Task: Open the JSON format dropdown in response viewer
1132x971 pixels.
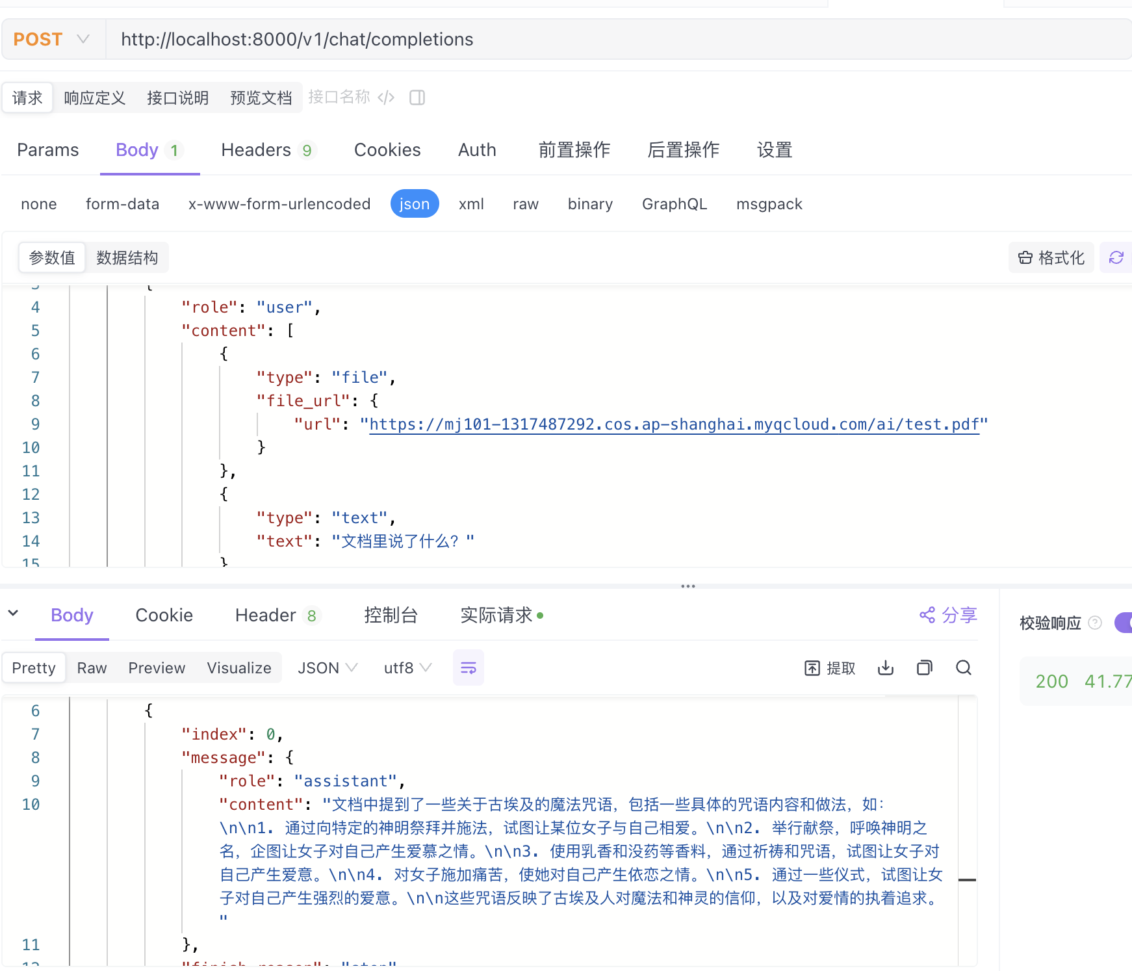Action: pos(327,667)
